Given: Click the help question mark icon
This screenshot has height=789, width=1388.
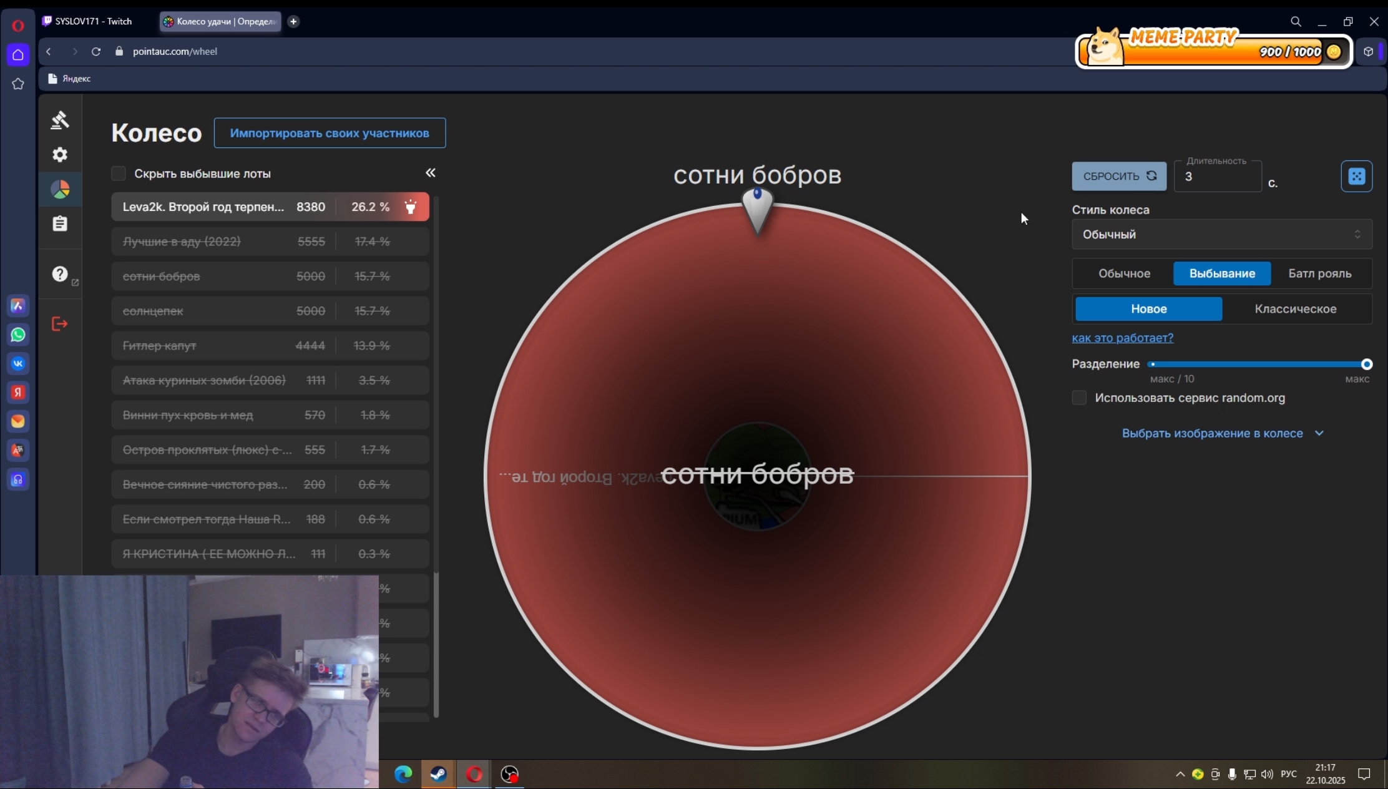Looking at the screenshot, I should 60,274.
